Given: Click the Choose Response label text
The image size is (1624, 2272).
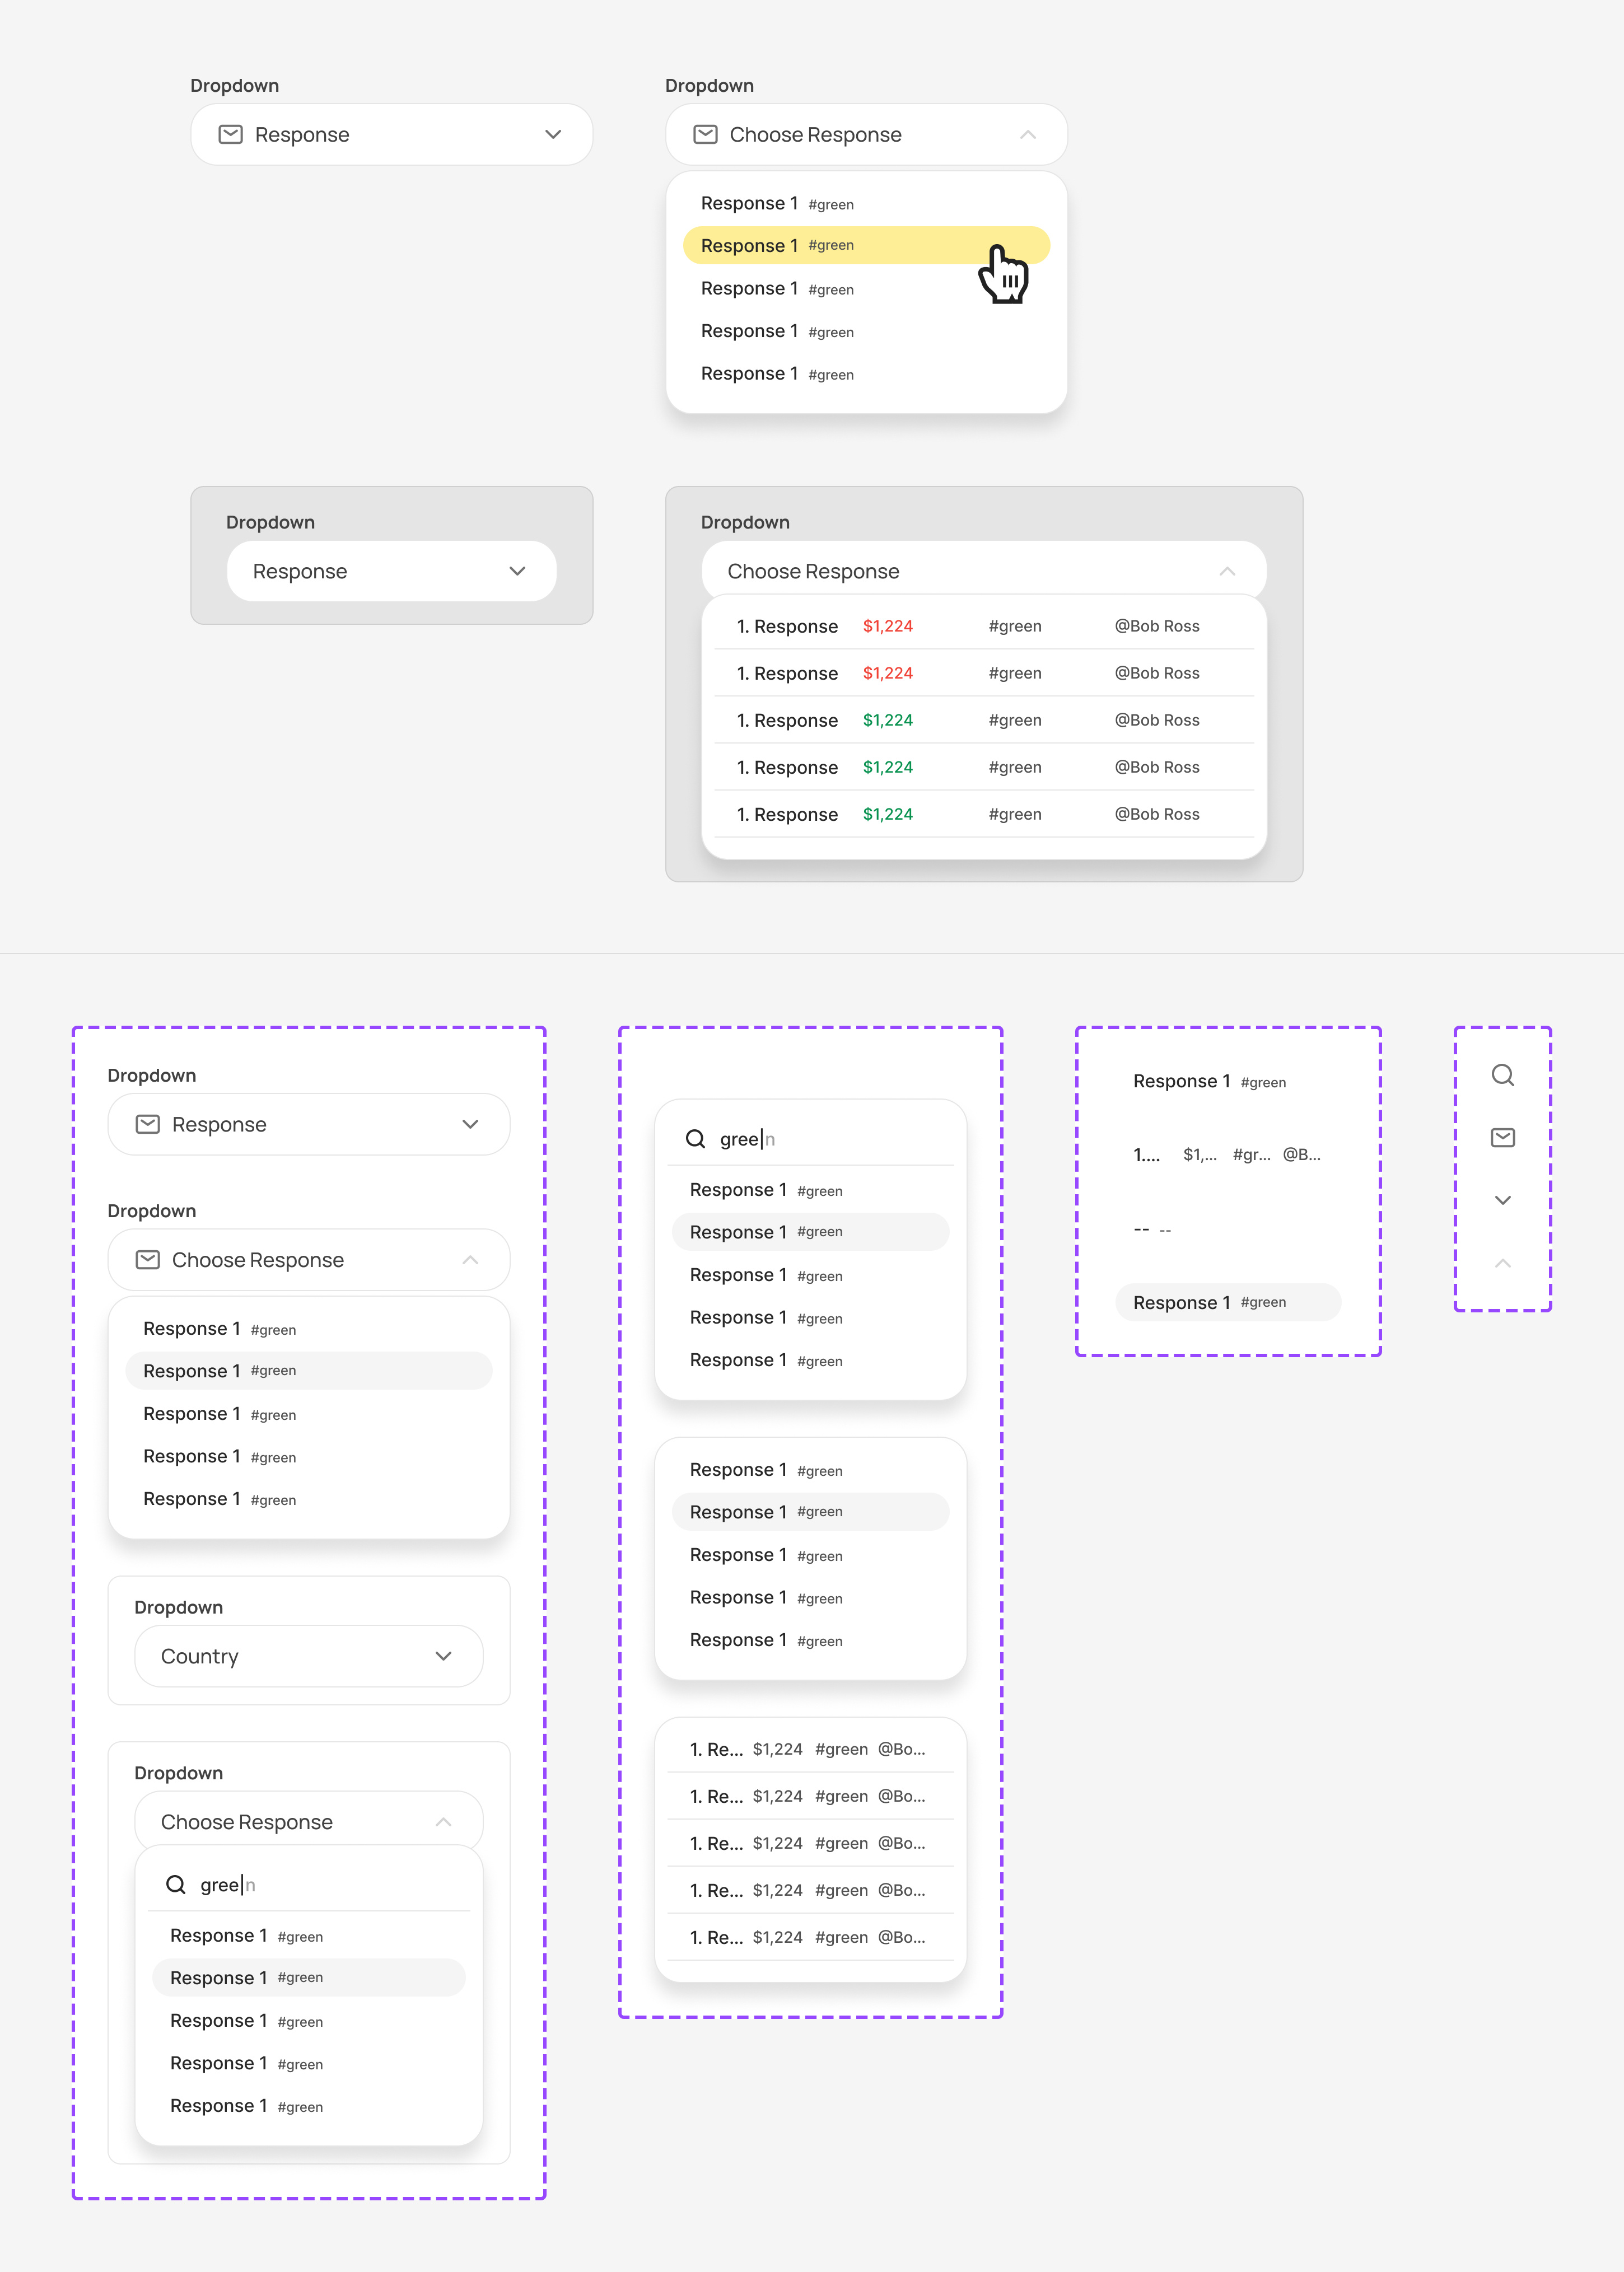Looking at the screenshot, I should pos(815,134).
